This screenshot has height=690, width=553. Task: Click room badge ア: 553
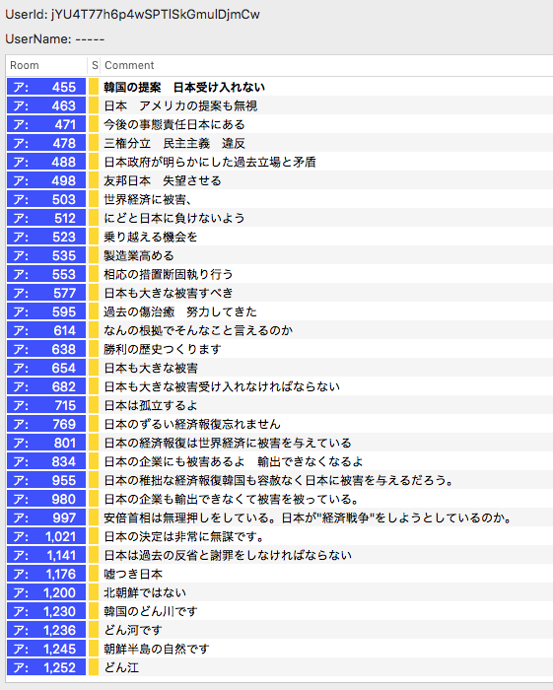[46, 274]
